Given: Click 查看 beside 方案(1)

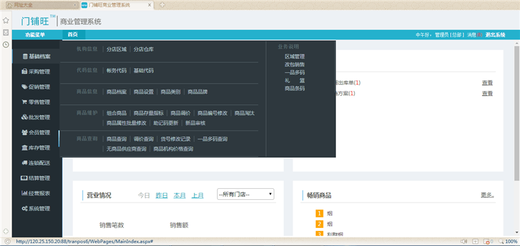Looking at the screenshot, I should tap(487, 93).
